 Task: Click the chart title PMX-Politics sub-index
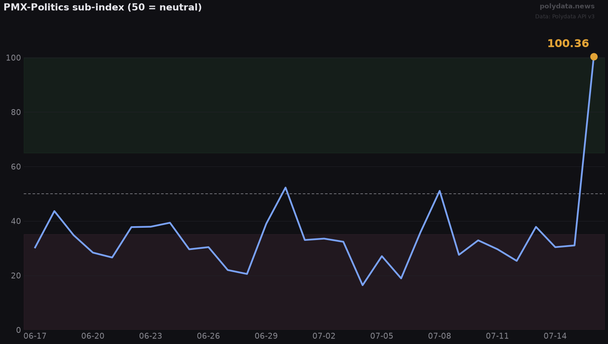[x=103, y=8]
